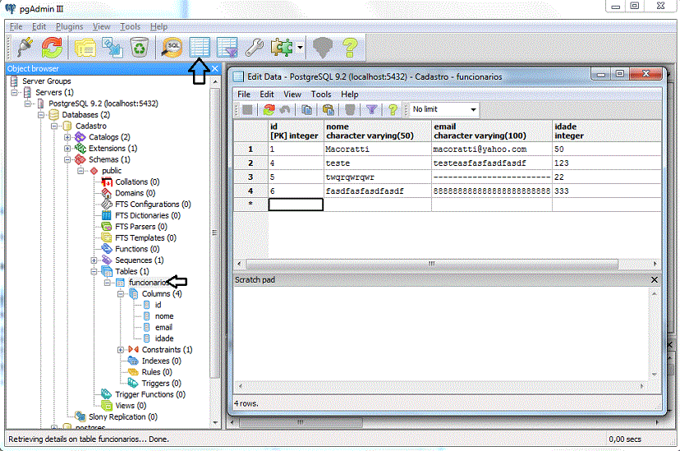Click the yellow help question mark icon
Viewport: 680px width, 451px height.
(x=350, y=48)
